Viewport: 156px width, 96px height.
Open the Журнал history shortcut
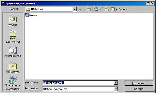(x=13, y=21)
